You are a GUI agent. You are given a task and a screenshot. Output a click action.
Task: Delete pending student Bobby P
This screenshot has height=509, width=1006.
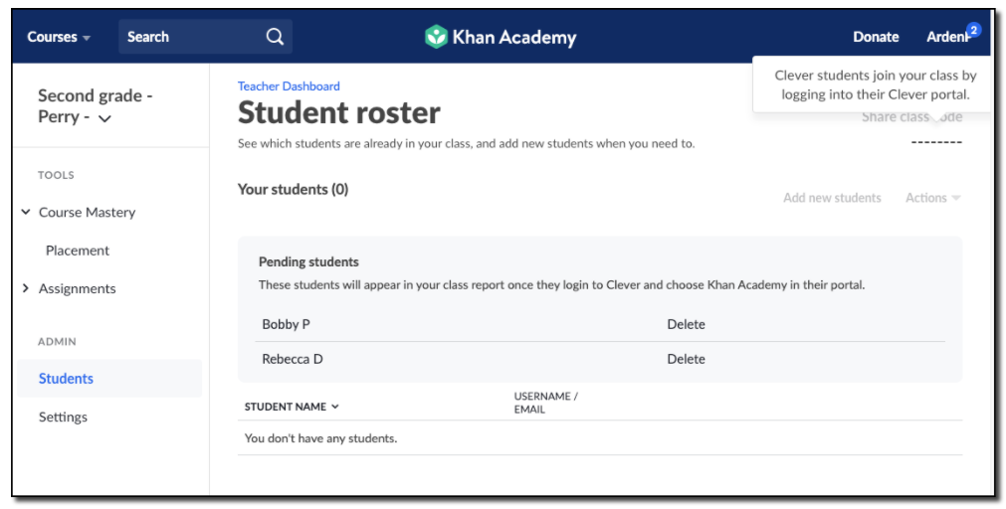(686, 324)
